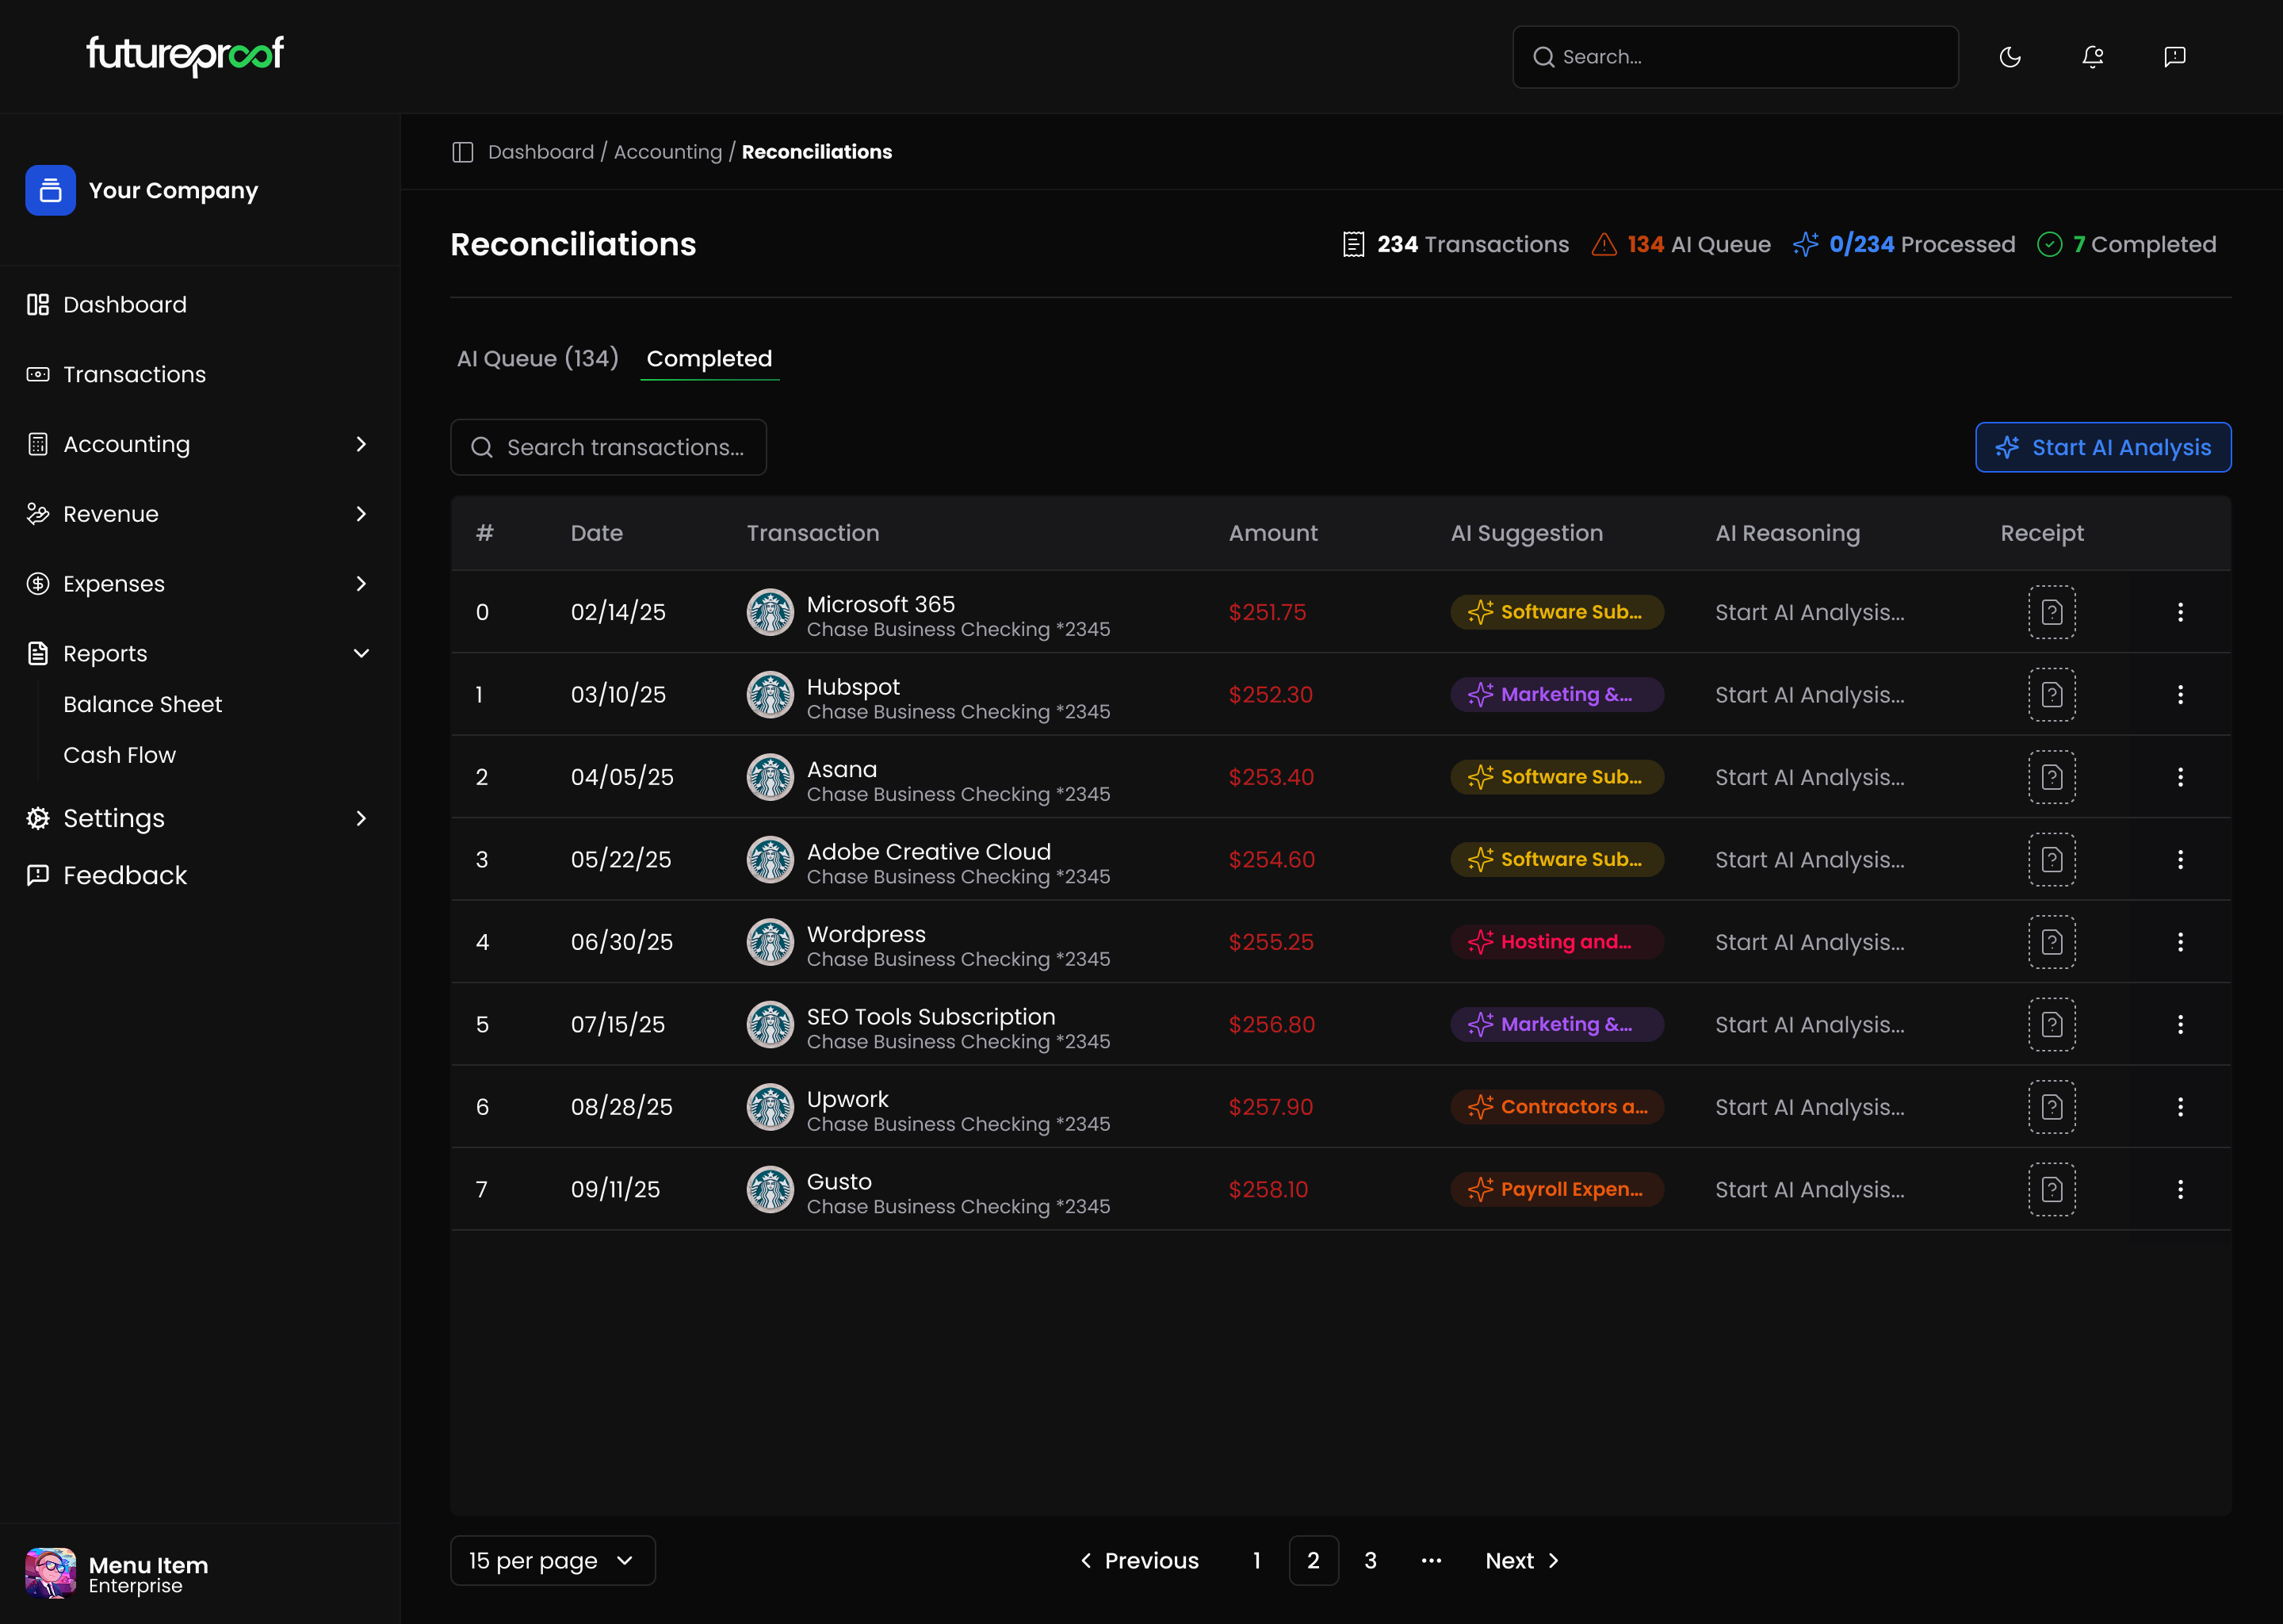This screenshot has width=2283, height=1624.
Task: Click Your Company blue logo icon
Action: point(50,190)
